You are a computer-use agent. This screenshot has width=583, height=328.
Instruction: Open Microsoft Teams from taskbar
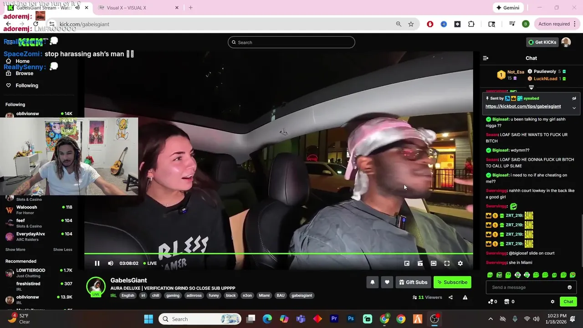301,319
